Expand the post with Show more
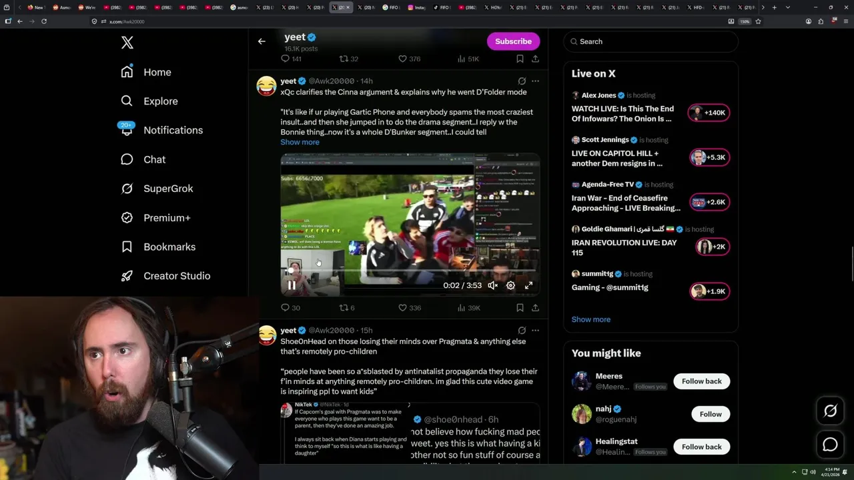854x480 pixels. (x=300, y=142)
